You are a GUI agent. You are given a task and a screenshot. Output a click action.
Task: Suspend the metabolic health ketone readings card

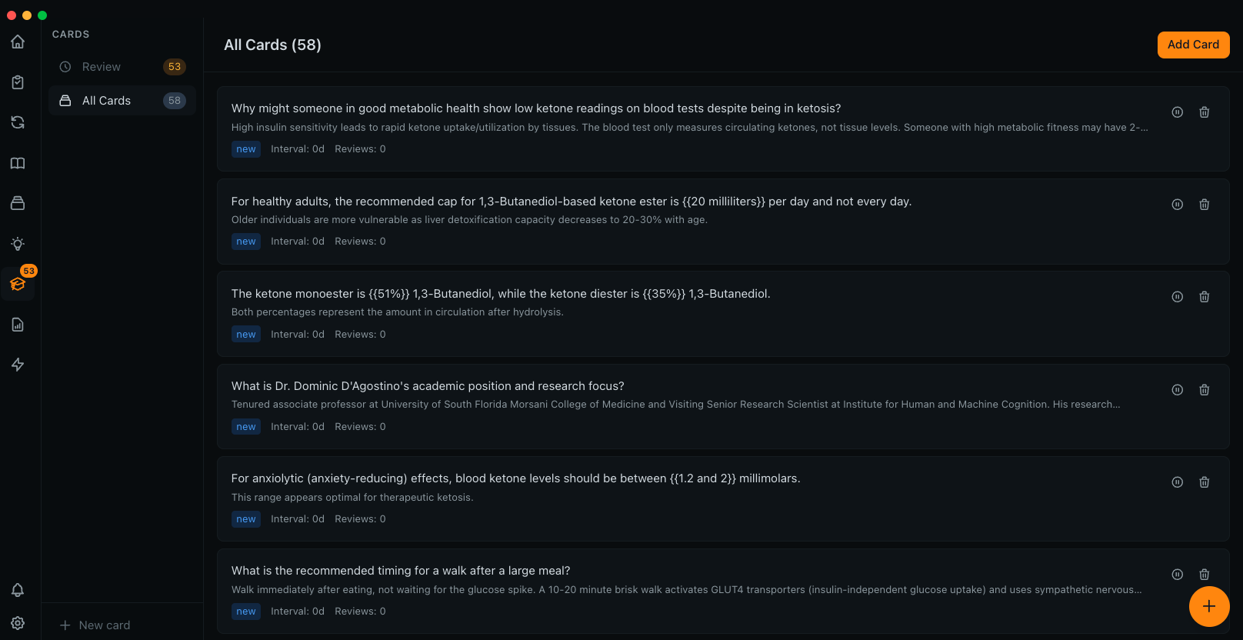point(1177,112)
